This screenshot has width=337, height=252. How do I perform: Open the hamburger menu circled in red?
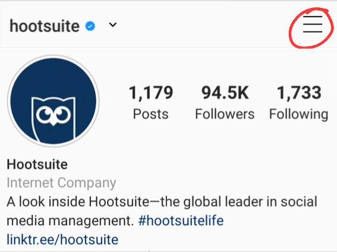pos(313,24)
